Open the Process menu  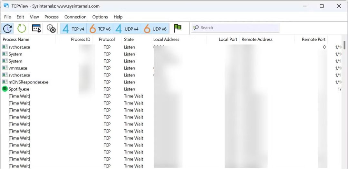[52, 17]
